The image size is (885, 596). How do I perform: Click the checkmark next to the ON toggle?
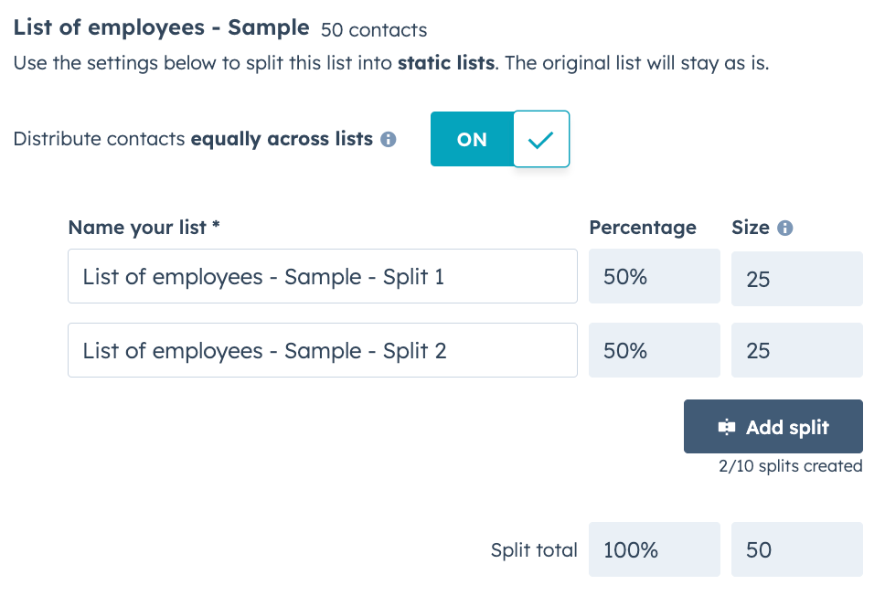[541, 139]
